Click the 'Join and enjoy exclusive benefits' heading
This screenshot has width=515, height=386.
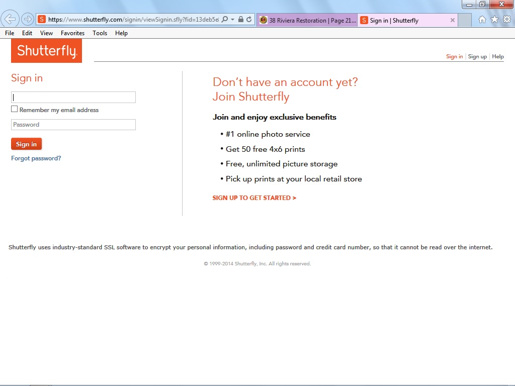[x=274, y=117]
